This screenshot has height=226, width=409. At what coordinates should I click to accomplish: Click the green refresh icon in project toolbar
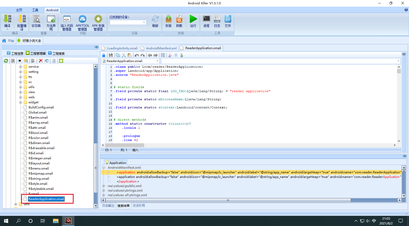[6, 61]
